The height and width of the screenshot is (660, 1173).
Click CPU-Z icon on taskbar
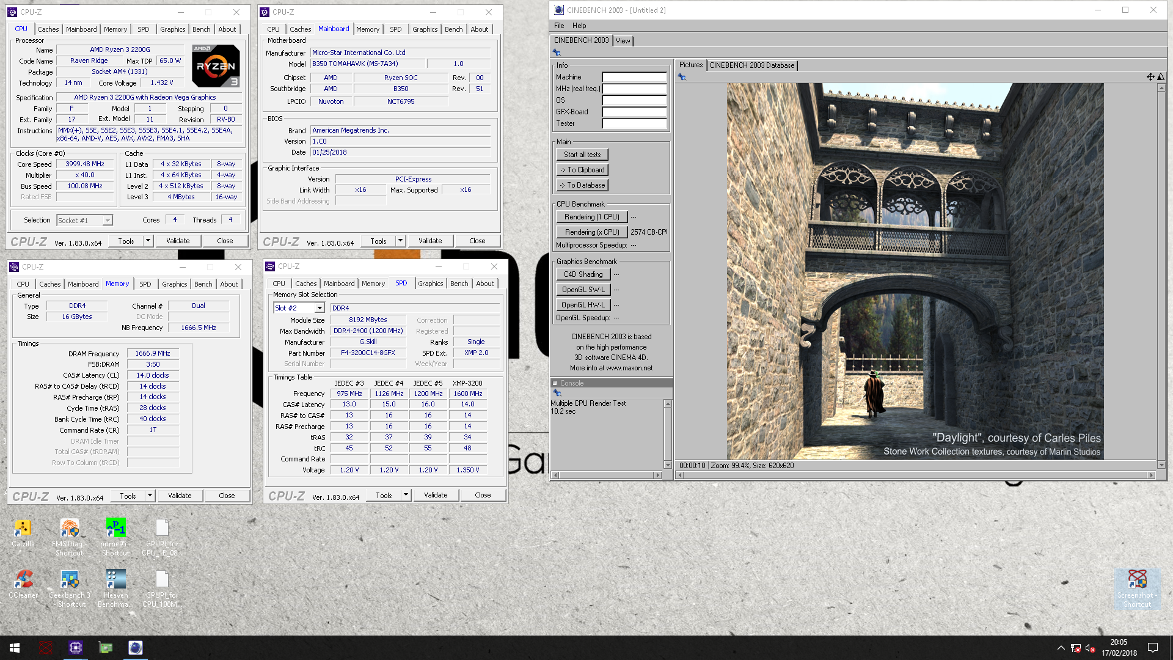(x=75, y=648)
